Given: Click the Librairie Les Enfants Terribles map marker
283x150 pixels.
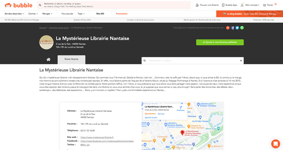Looking at the screenshot, I should click(198, 104).
